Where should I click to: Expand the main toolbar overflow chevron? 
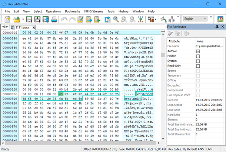[x=177, y=17]
